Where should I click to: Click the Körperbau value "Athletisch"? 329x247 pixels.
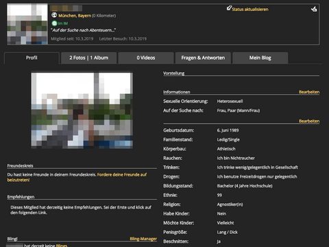click(226, 149)
